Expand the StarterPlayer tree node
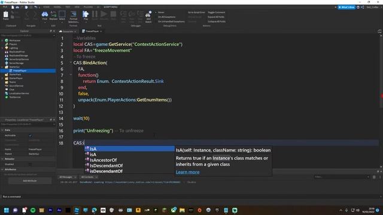This screenshot has width=383, height=215. point(2,78)
